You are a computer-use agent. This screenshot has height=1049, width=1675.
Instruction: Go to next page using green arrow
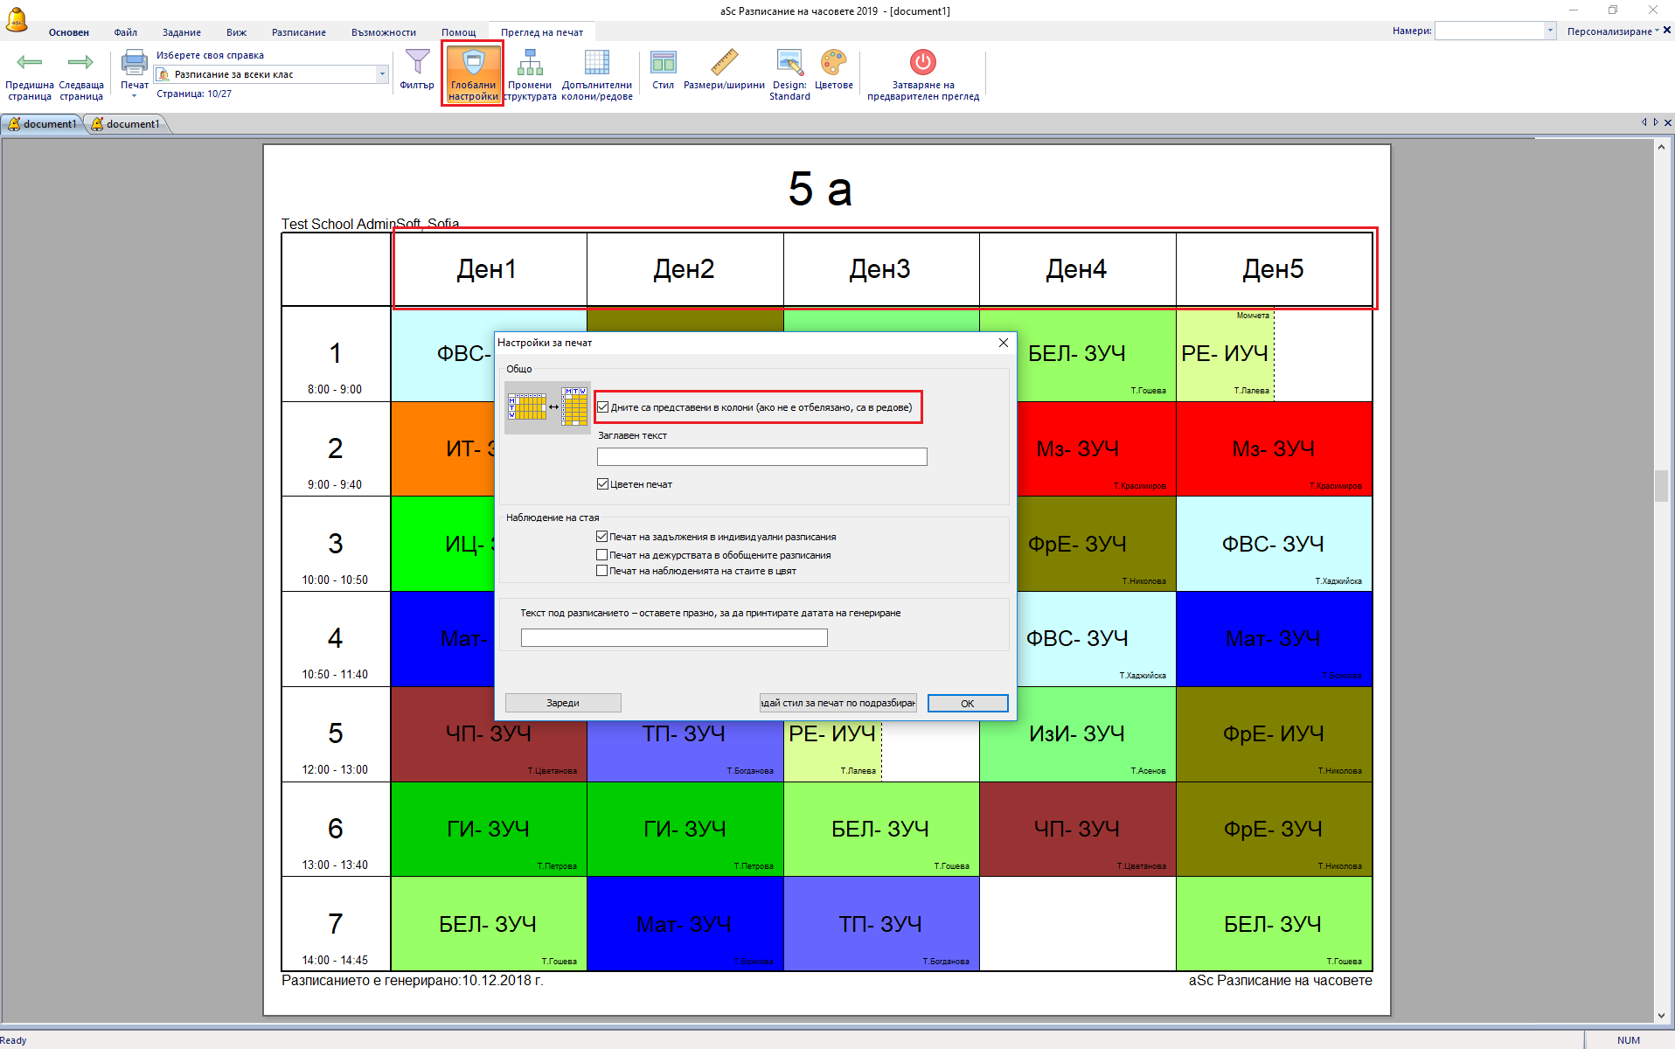click(80, 63)
